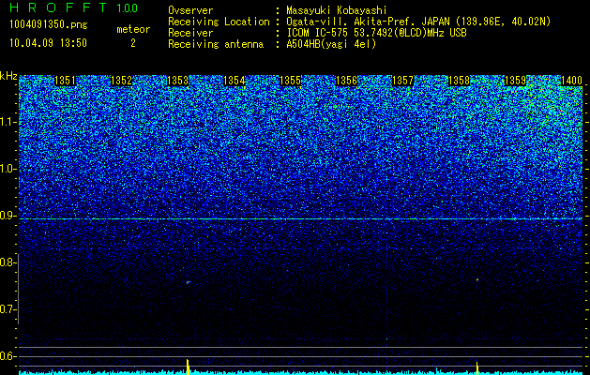590x375 pixels.
Task: Click the 0.8 kHz axis label
Action: [x=7, y=262]
